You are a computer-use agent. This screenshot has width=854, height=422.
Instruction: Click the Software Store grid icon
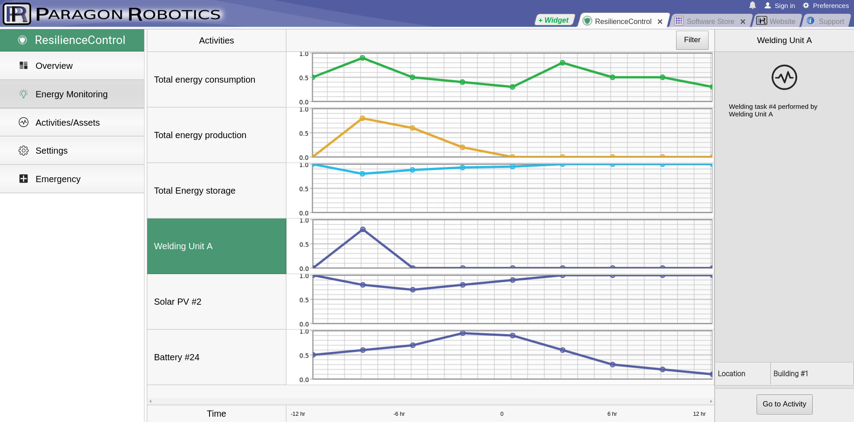point(679,21)
